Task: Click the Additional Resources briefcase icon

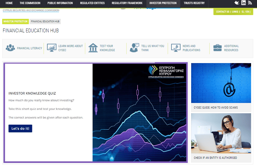Action: coord(218,48)
